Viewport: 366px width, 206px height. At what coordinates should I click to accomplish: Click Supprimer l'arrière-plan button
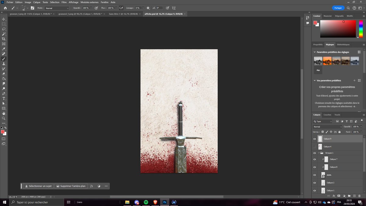click(71, 186)
